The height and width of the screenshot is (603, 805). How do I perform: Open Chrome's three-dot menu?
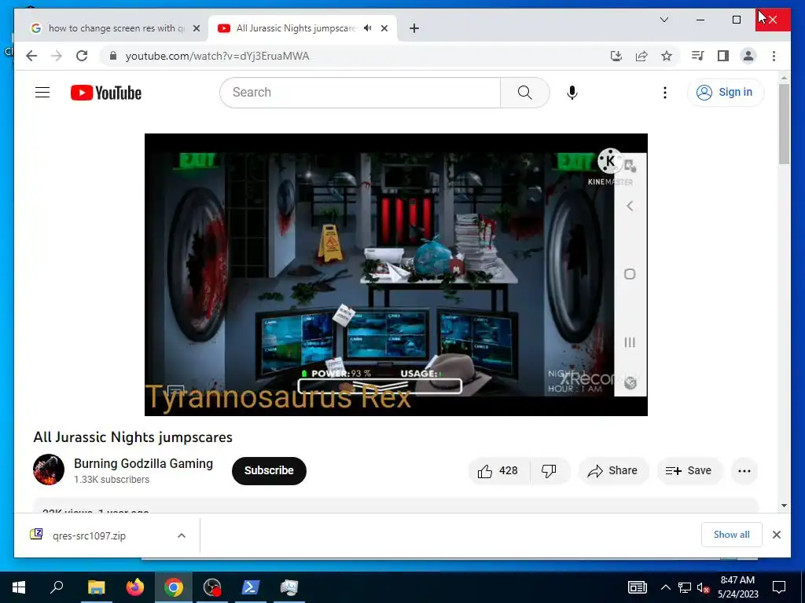[774, 56]
